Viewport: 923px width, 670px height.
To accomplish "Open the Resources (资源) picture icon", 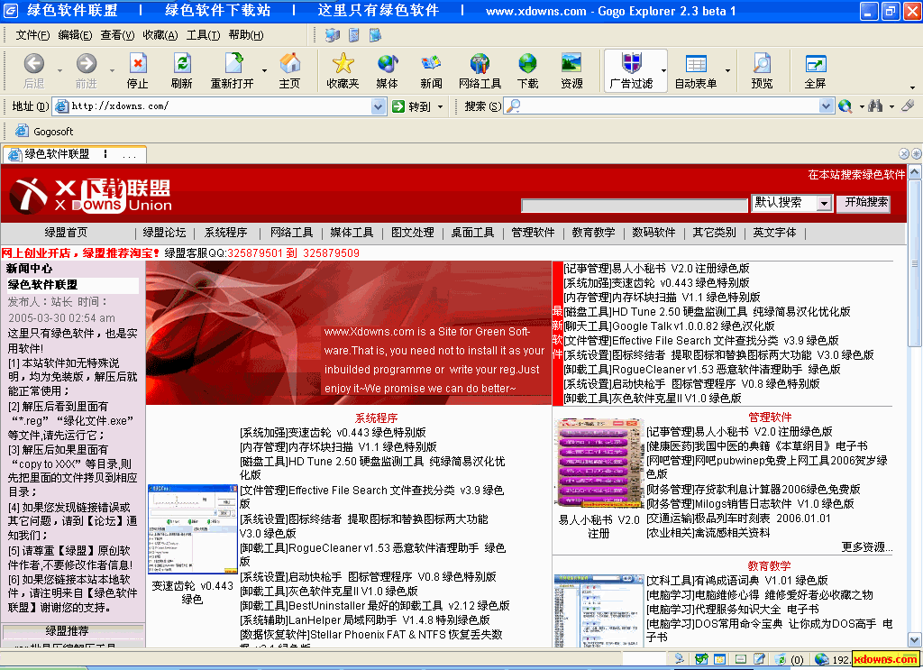I will coord(571,64).
